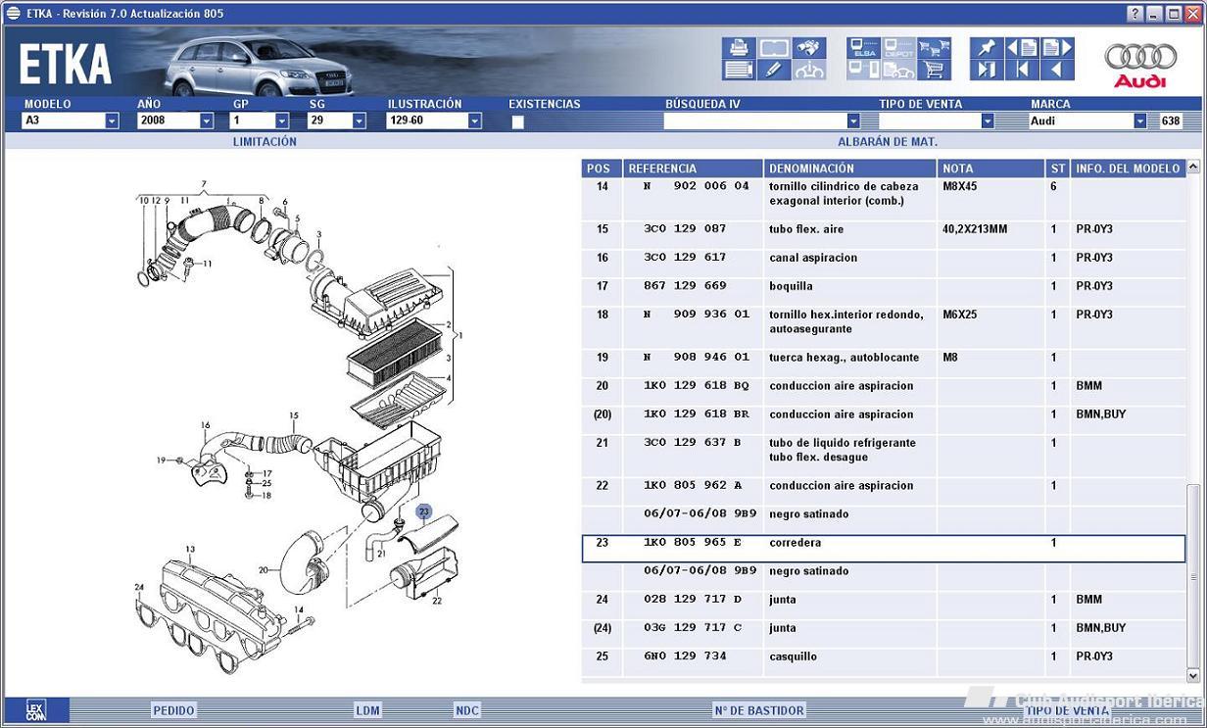
Task: Click the Audi rings logo
Action: click(1139, 64)
